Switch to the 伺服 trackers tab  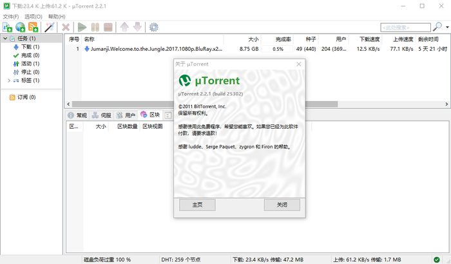[102, 115]
